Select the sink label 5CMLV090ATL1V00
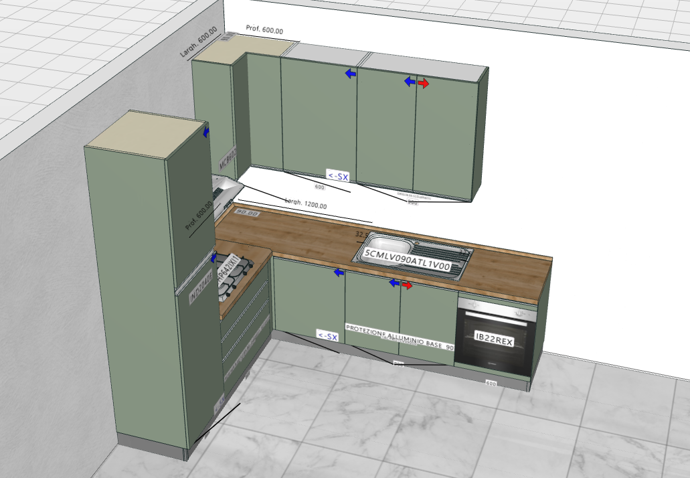This screenshot has width=690, height=478. click(408, 254)
